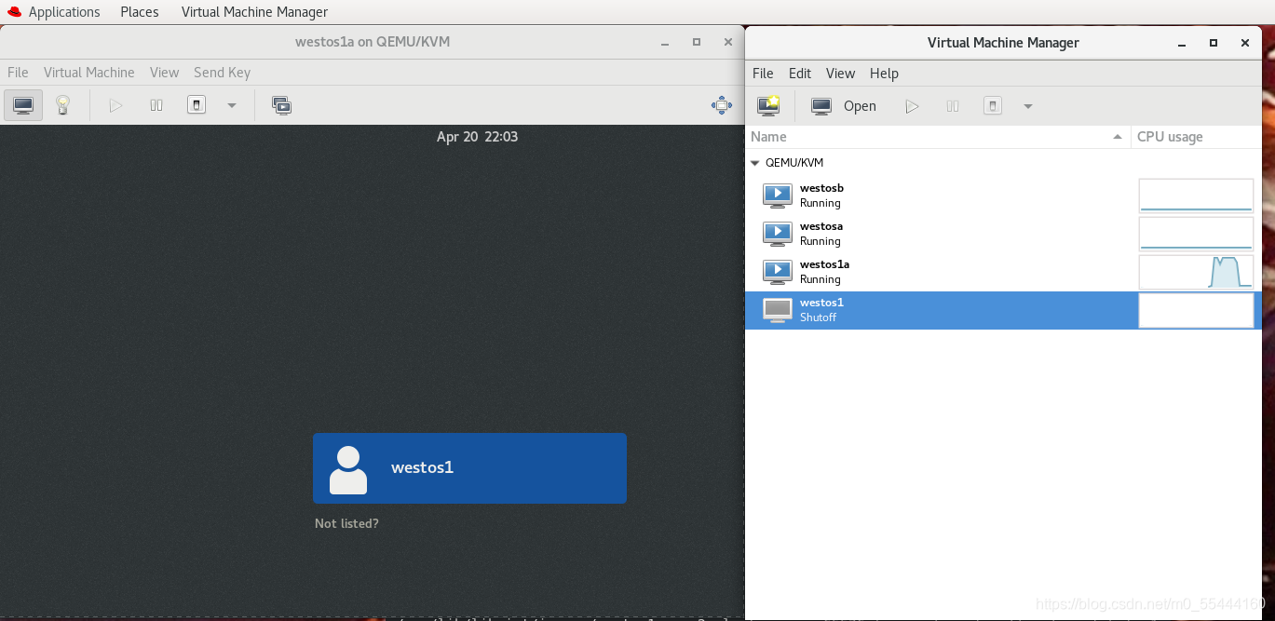Open File menu in westos1a window
The width and height of the screenshot is (1275, 621).
(18, 73)
